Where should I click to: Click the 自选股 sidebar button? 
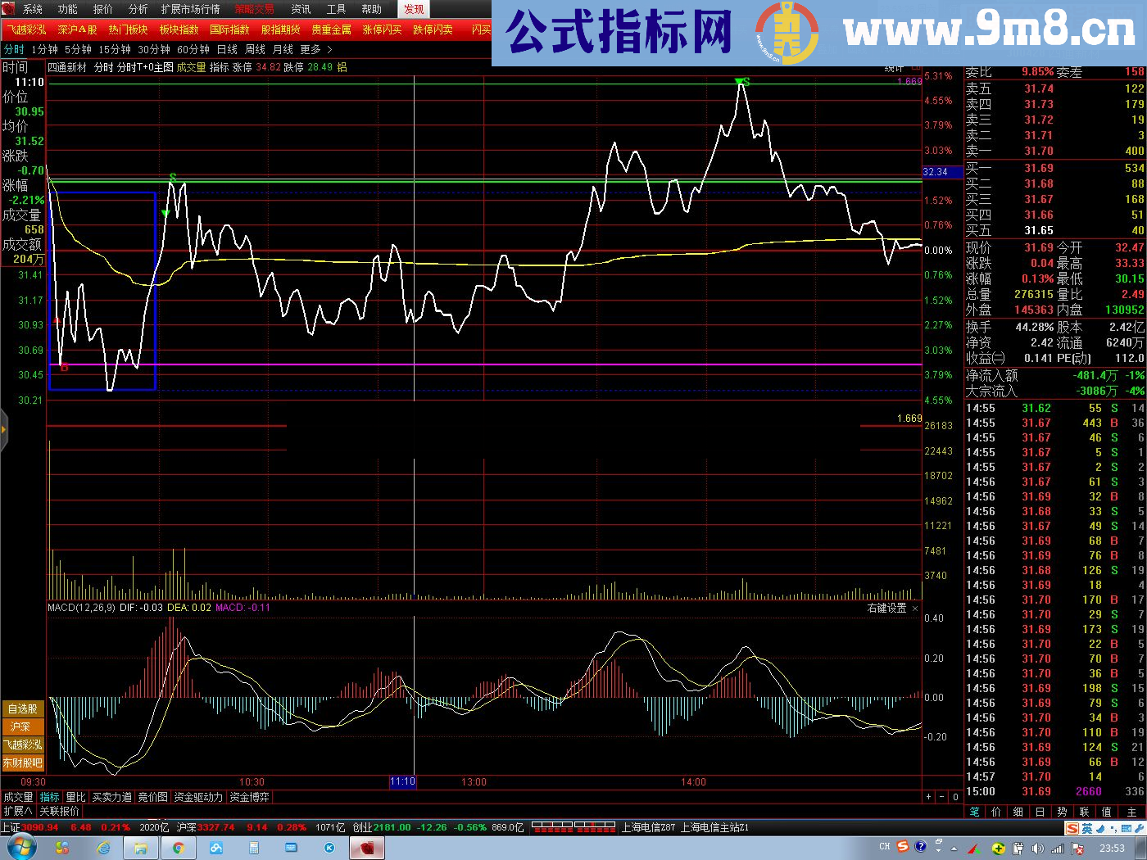point(22,709)
